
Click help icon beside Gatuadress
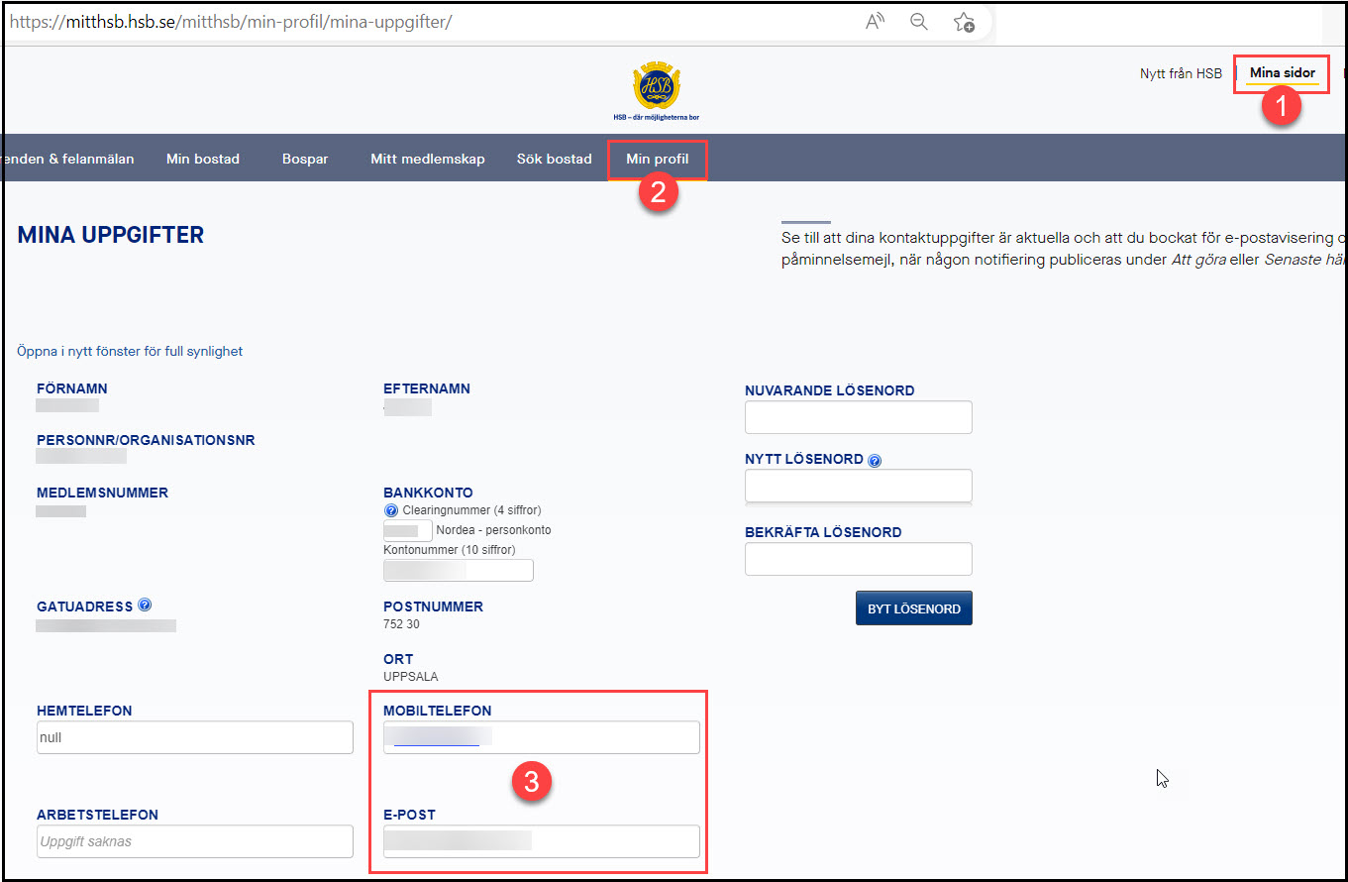click(145, 605)
